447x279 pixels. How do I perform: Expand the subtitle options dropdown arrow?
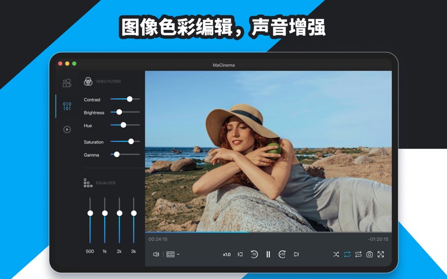(x=178, y=254)
